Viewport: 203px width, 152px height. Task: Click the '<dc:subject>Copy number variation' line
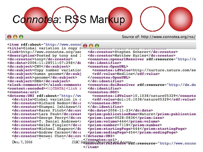(44, 70)
